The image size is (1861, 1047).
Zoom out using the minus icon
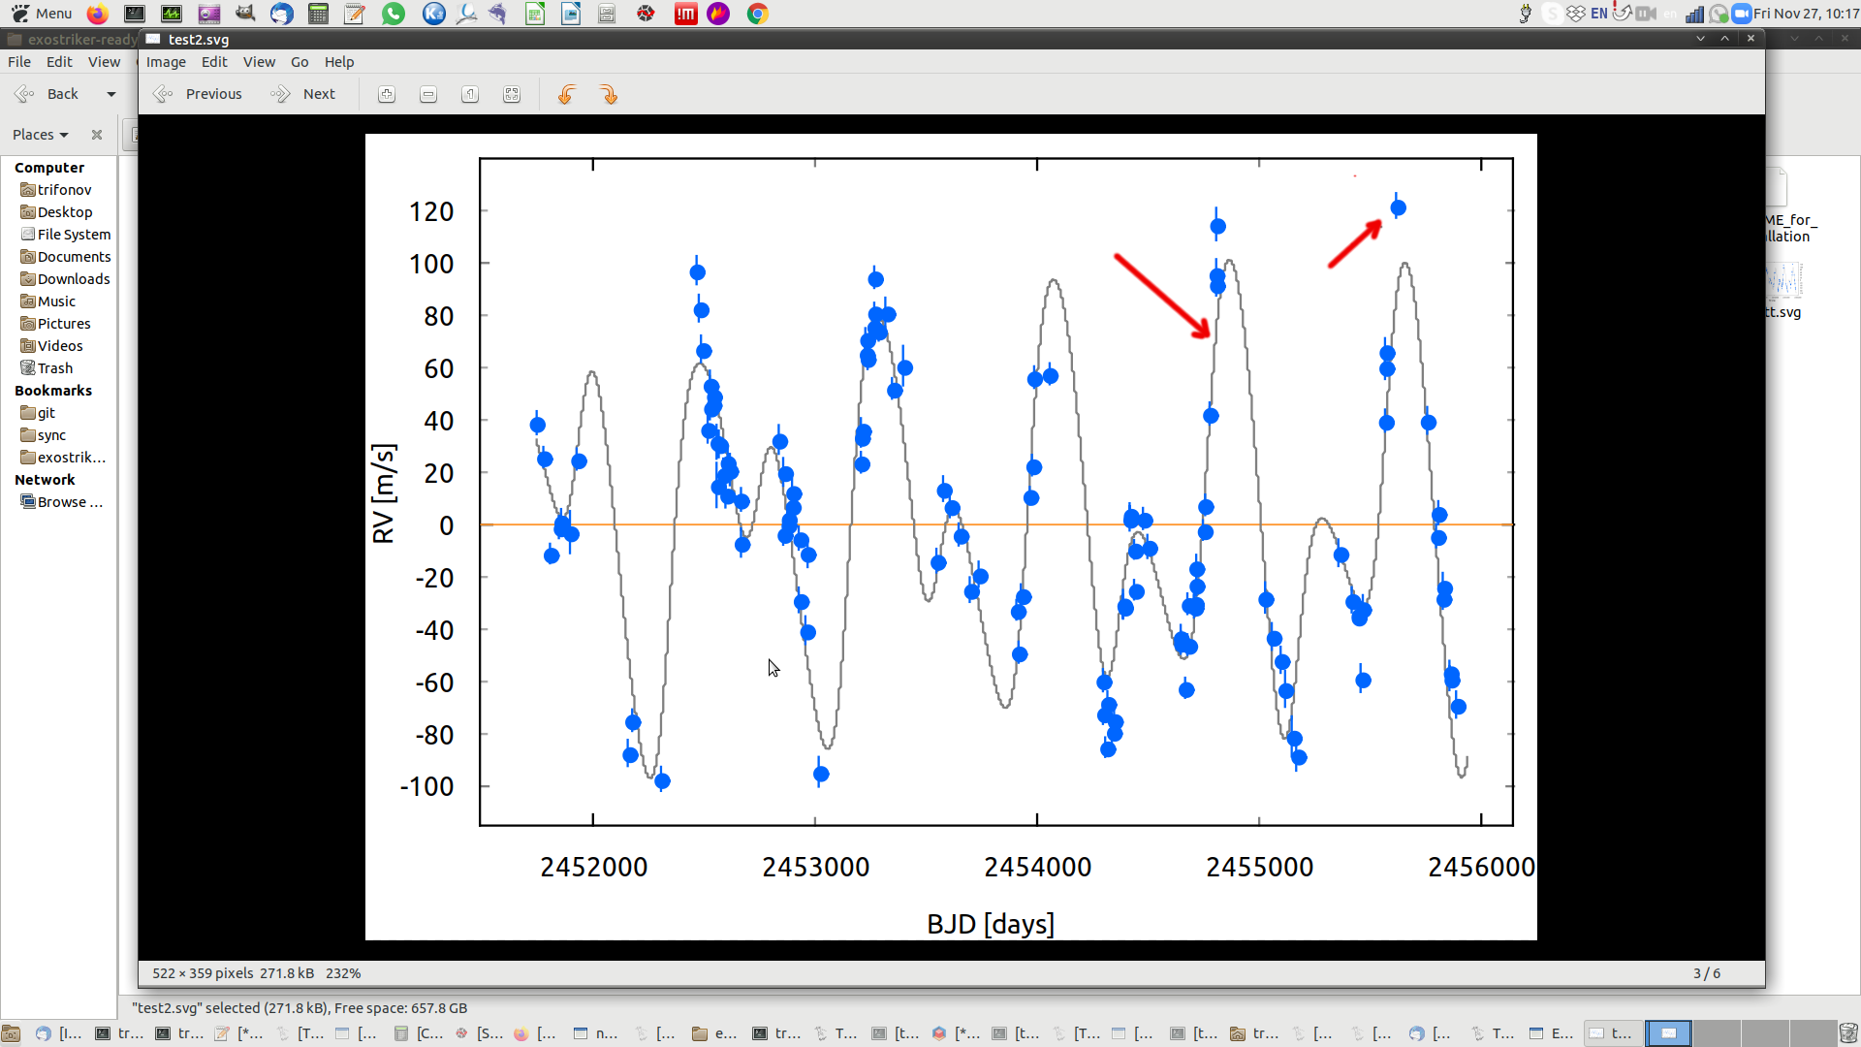428,94
